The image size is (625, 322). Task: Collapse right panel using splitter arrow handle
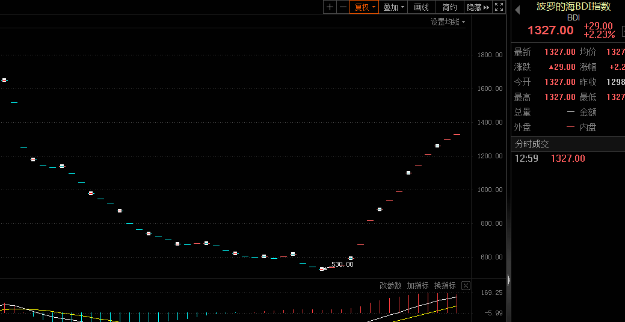tap(508, 280)
